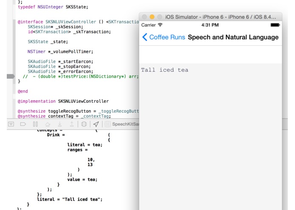Click range value '10,' in console
This screenshot has width=295, height=210.
pos(91,159)
